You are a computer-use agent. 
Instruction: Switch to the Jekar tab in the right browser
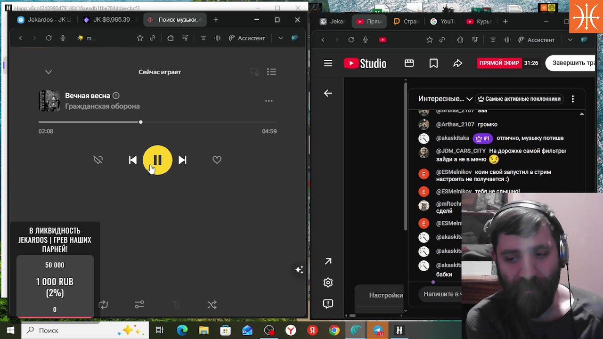333,21
